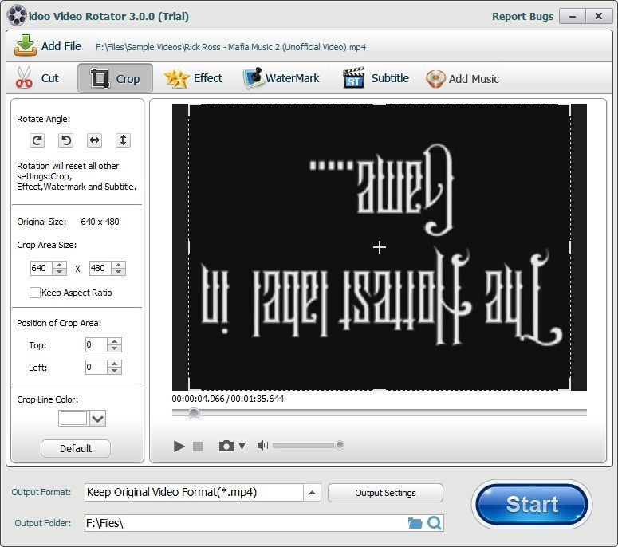Flip video vertically
This screenshot has height=547, width=618.
123,140
